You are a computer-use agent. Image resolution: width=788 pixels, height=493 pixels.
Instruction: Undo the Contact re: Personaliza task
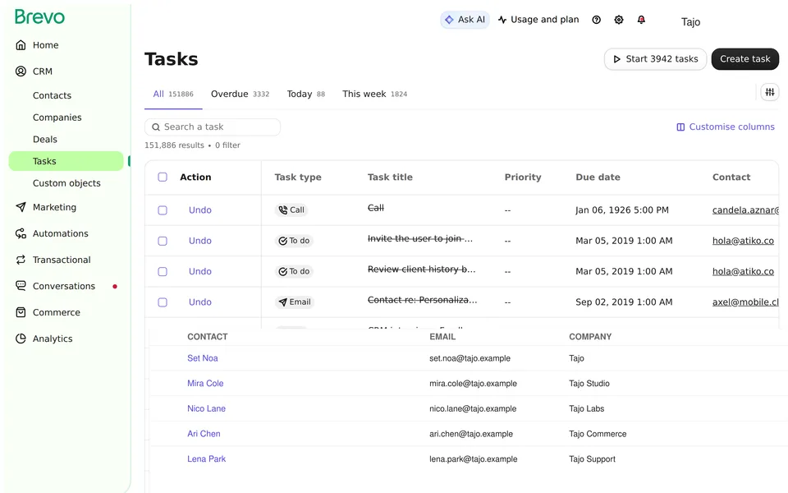pyautogui.click(x=200, y=302)
